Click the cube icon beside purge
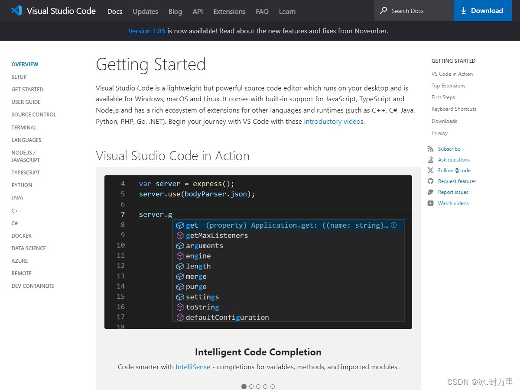The width and height of the screenshot is (520, 390). click(x=180, y=287)
